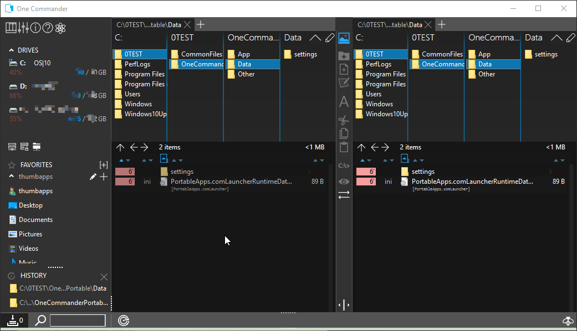
Task: Click the locked network drive icon
Action: (x=24, y=147)
